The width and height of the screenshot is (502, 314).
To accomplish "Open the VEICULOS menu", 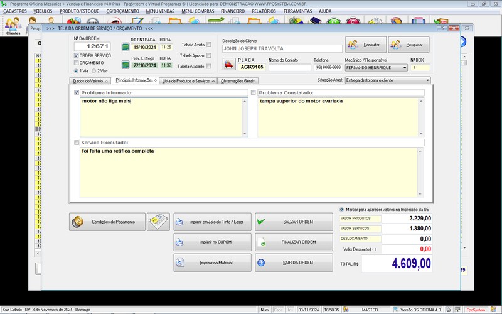I will click(43, 11).
